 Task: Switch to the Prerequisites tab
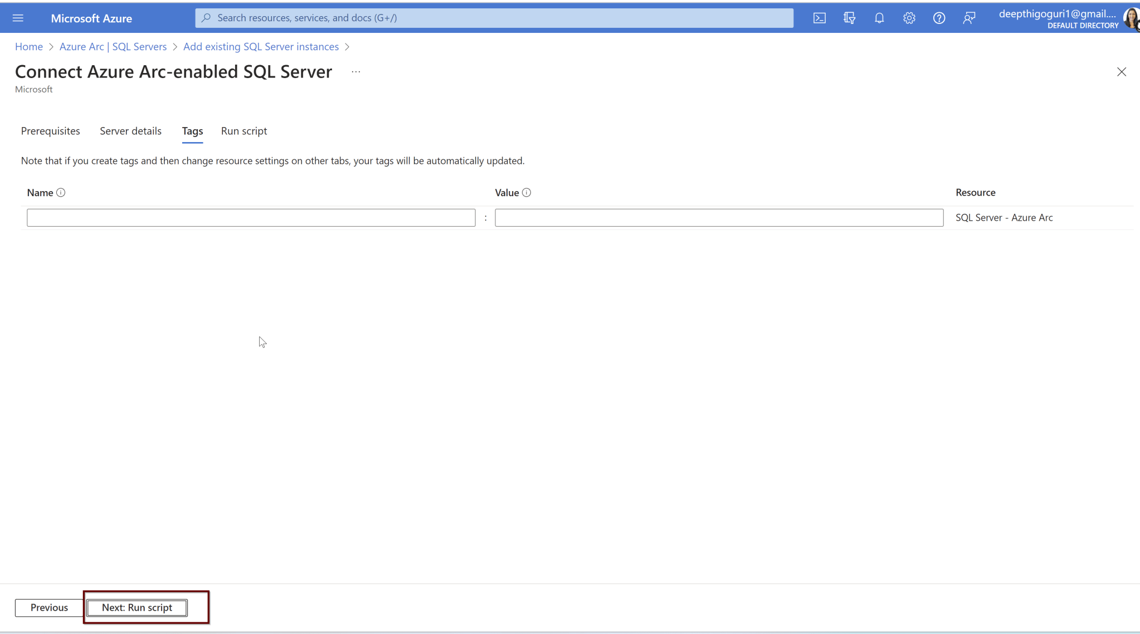point(50,131)
